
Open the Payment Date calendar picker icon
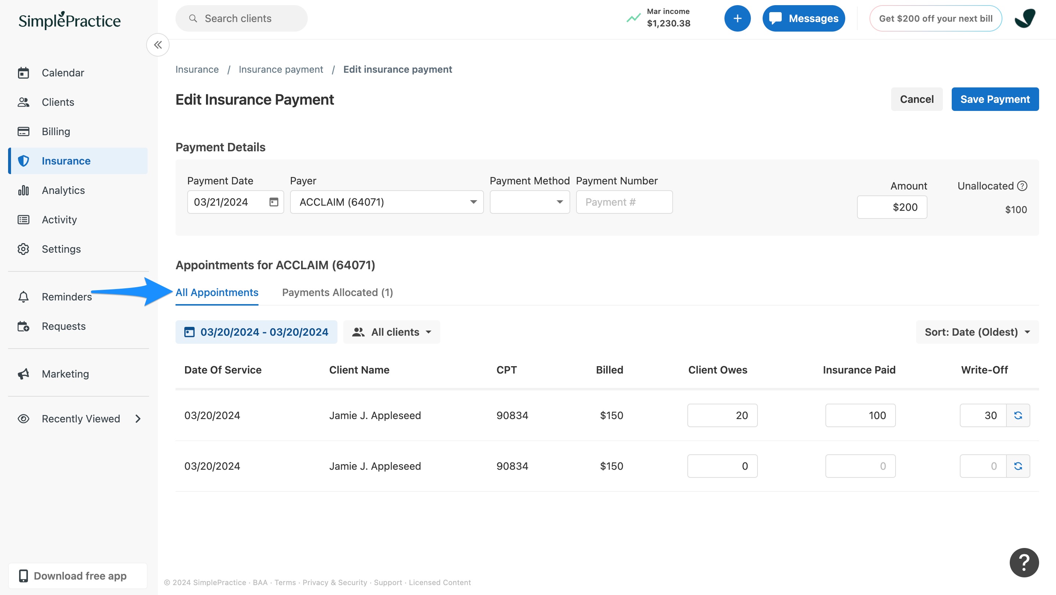tap(274, 202)
